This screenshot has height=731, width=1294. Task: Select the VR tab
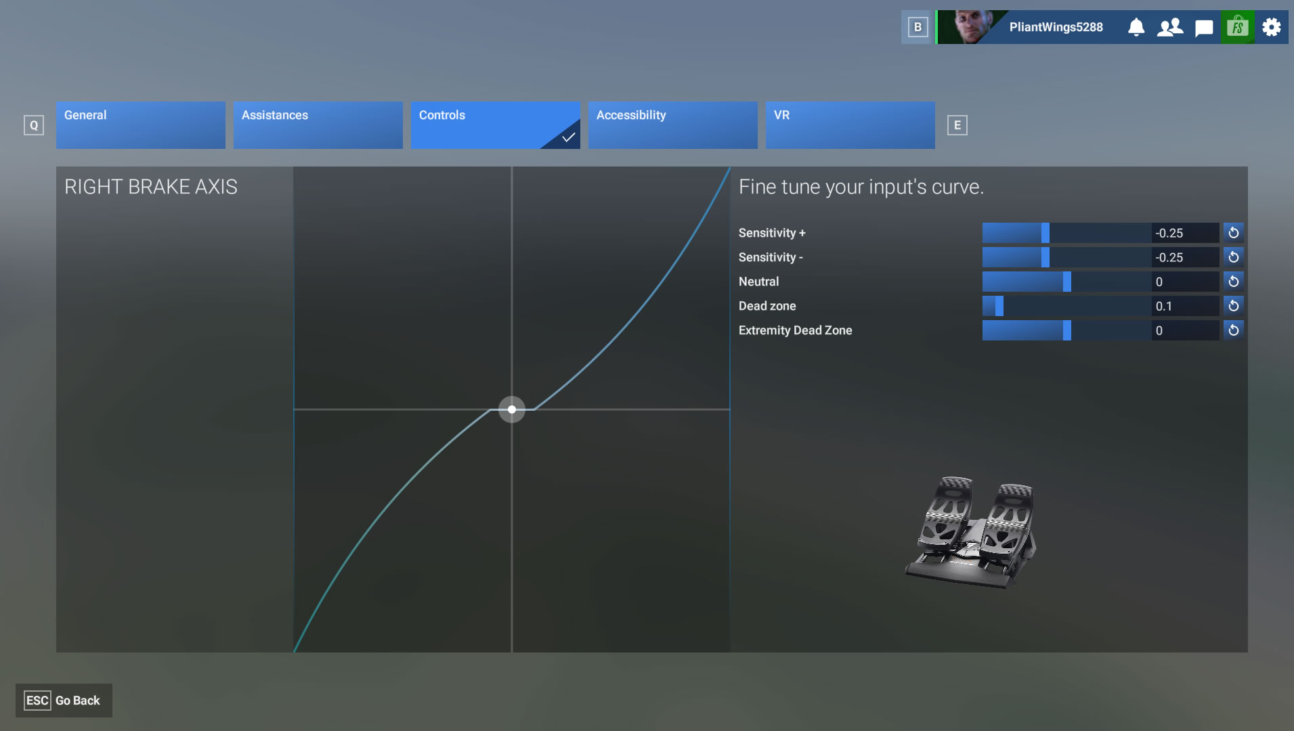point(850,125)
